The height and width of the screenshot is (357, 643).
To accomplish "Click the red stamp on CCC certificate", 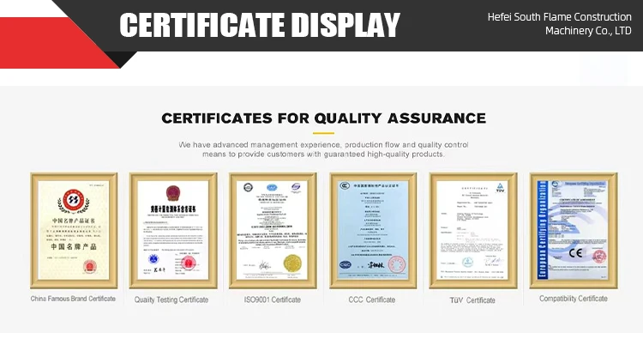I will point(396,263).
